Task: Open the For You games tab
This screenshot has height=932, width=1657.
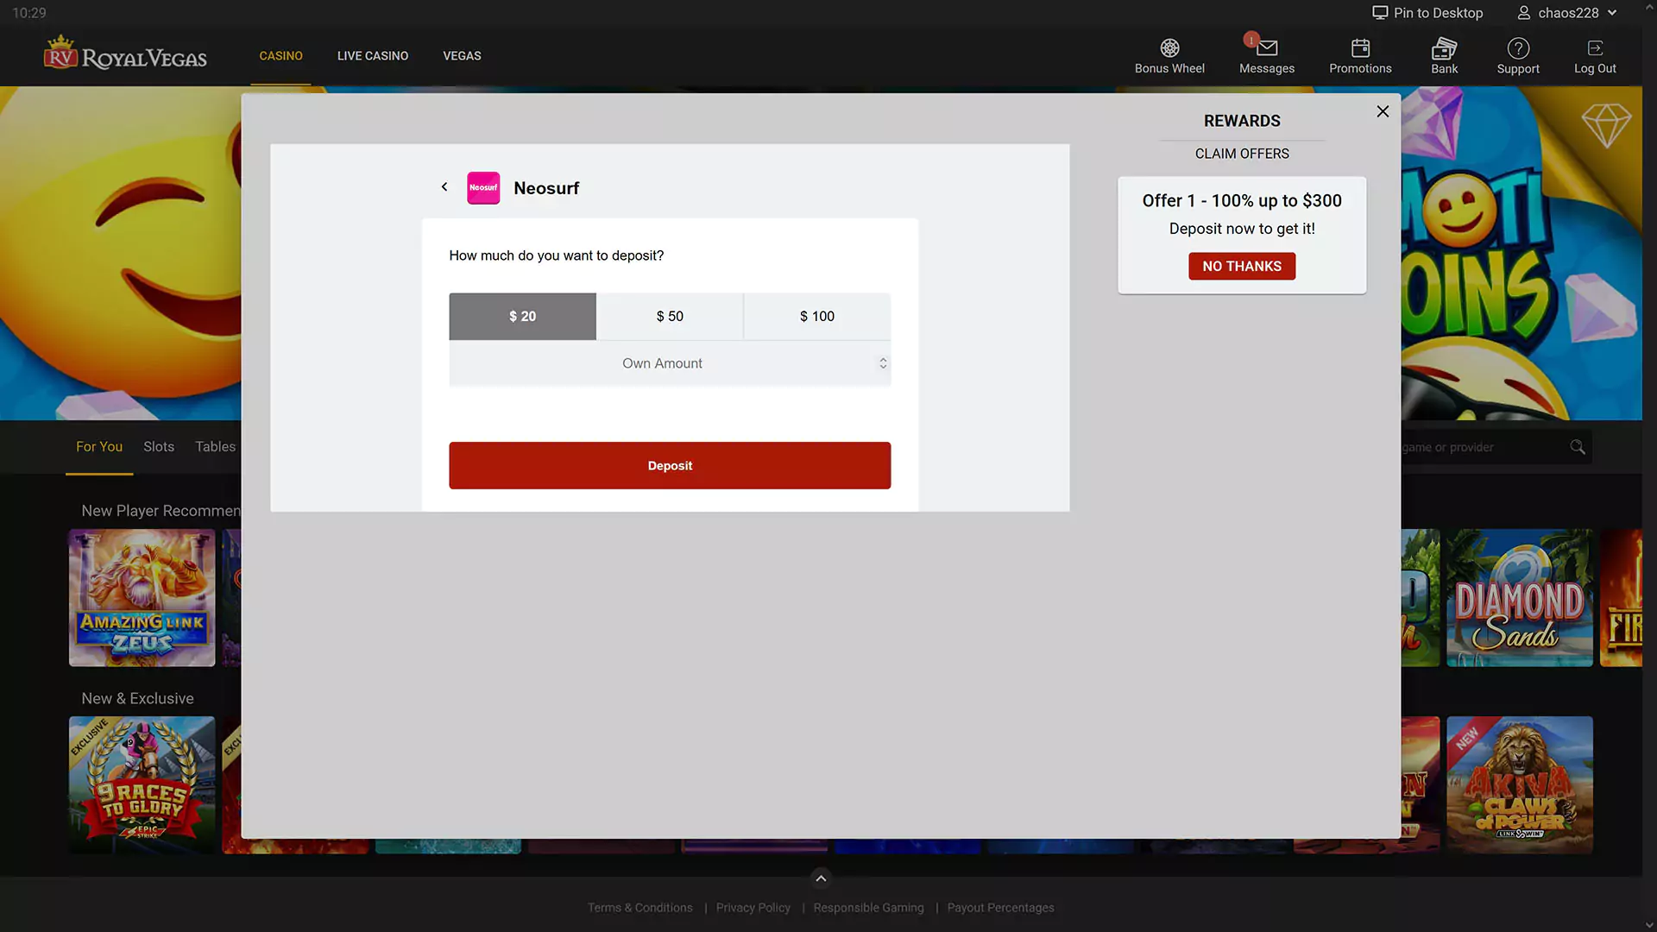Action: (99, 447)
